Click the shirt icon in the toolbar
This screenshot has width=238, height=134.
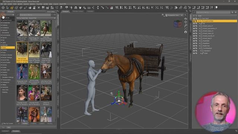pyautogui.click(x=80, y=7)
